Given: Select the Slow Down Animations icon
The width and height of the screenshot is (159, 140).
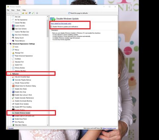Looking at the screenshot, I should pyautogui.click(x=13, y=35).
